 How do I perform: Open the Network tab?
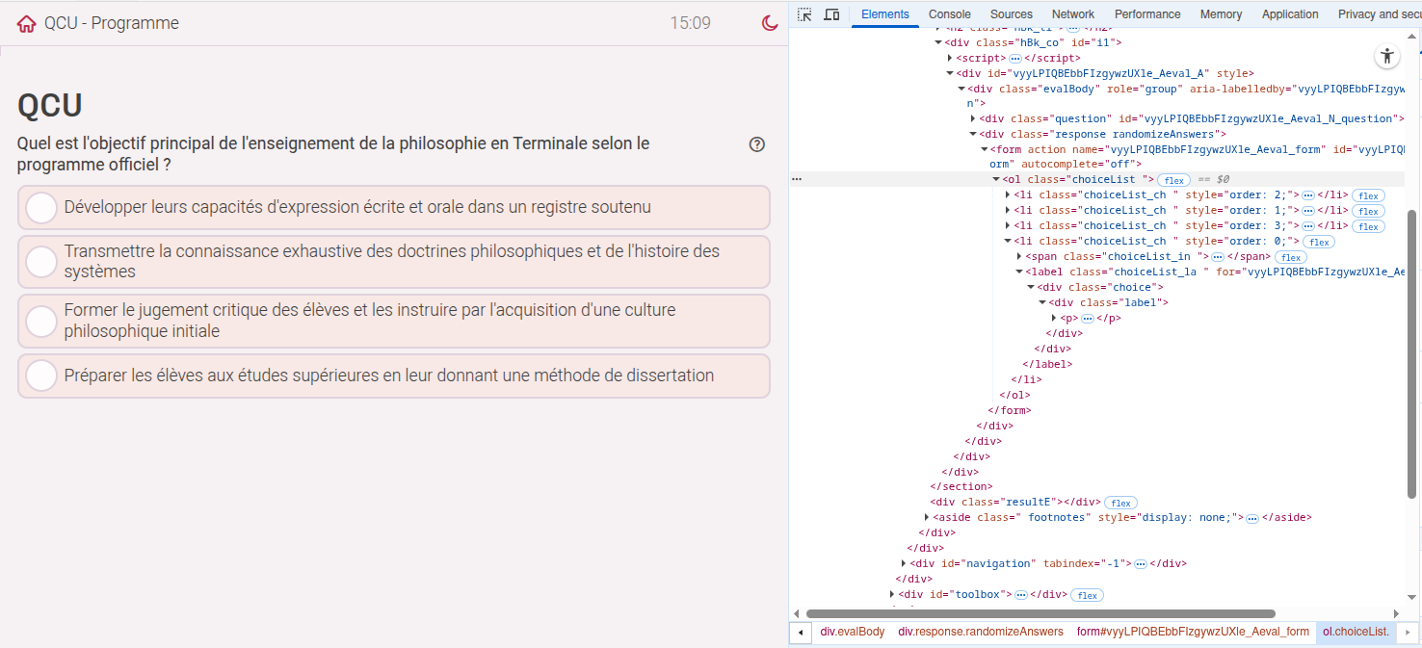click(1072, 14)
